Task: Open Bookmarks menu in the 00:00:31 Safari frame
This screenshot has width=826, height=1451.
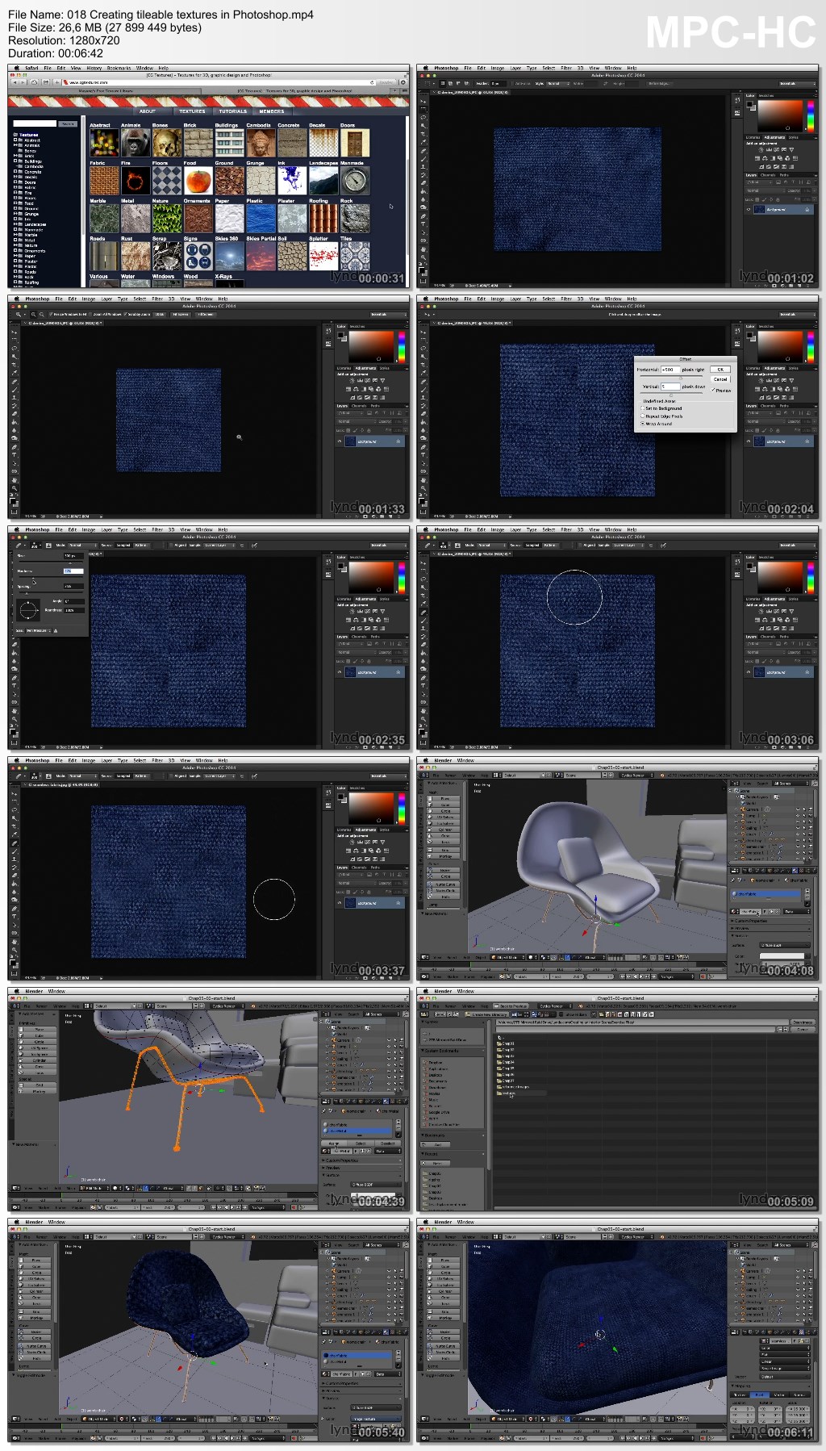Action: 119,68
